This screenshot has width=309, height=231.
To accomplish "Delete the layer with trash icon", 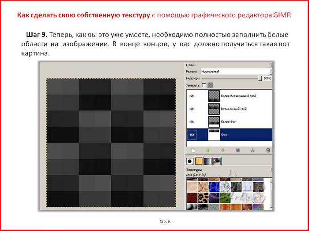I will pyautogui.click(x=268, y=150).
